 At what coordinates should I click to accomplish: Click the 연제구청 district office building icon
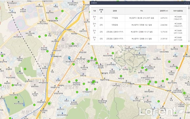[83, 74]
